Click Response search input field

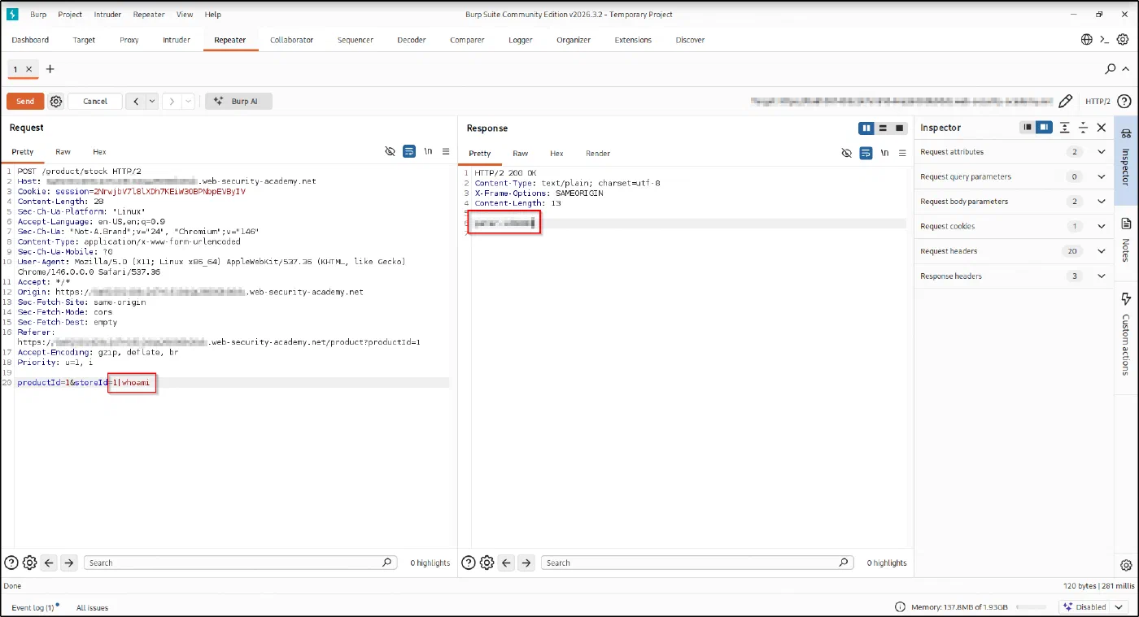(699, 563)
